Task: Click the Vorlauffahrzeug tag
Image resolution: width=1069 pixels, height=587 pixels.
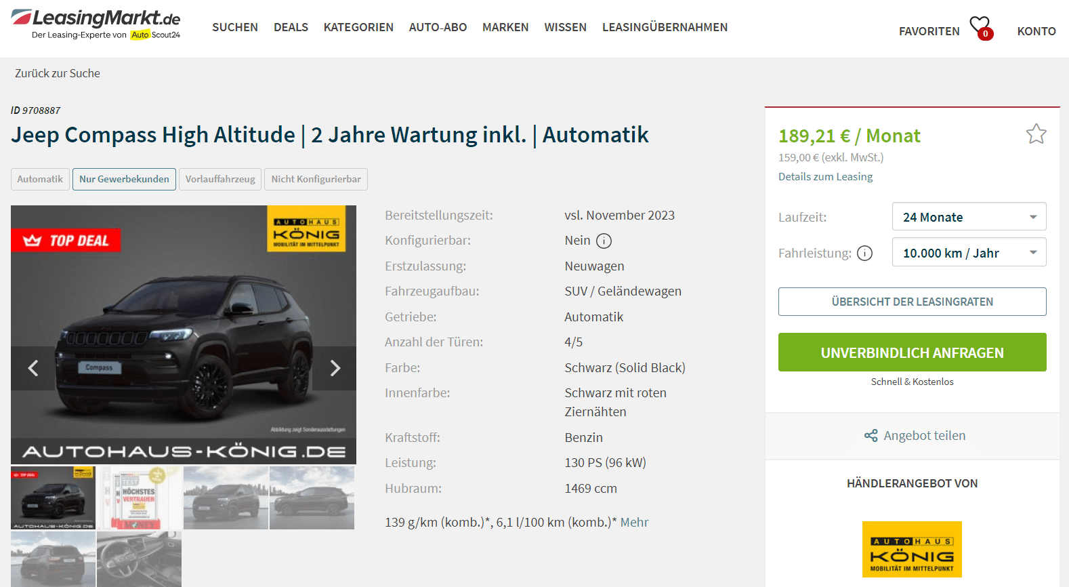Action: click(x=220, y=179)
